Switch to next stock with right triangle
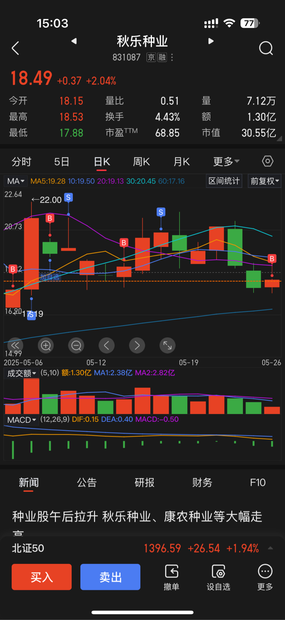 [x=211, y=41]
